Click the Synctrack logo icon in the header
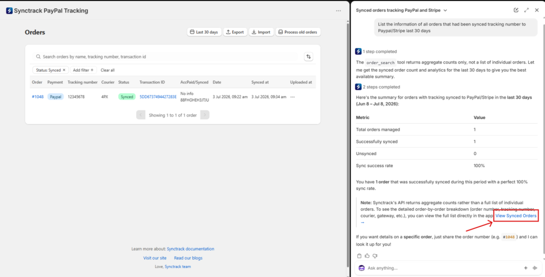Screen dimensions: 545x277 click(x=10, y=11)
